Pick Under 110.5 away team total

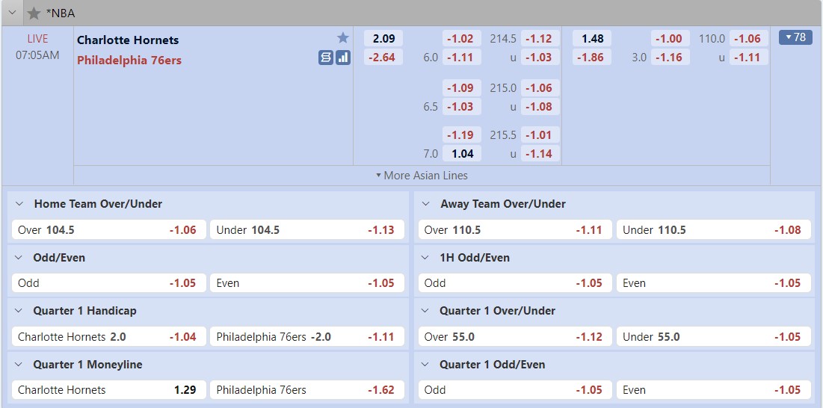(713, 229)
